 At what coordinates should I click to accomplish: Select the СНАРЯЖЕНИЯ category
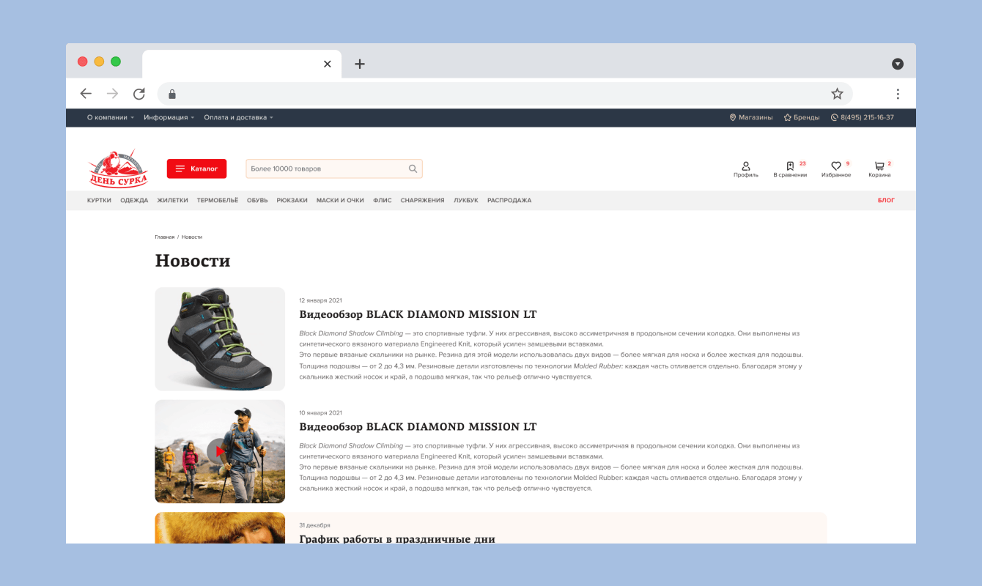click(x=422, y=201)
